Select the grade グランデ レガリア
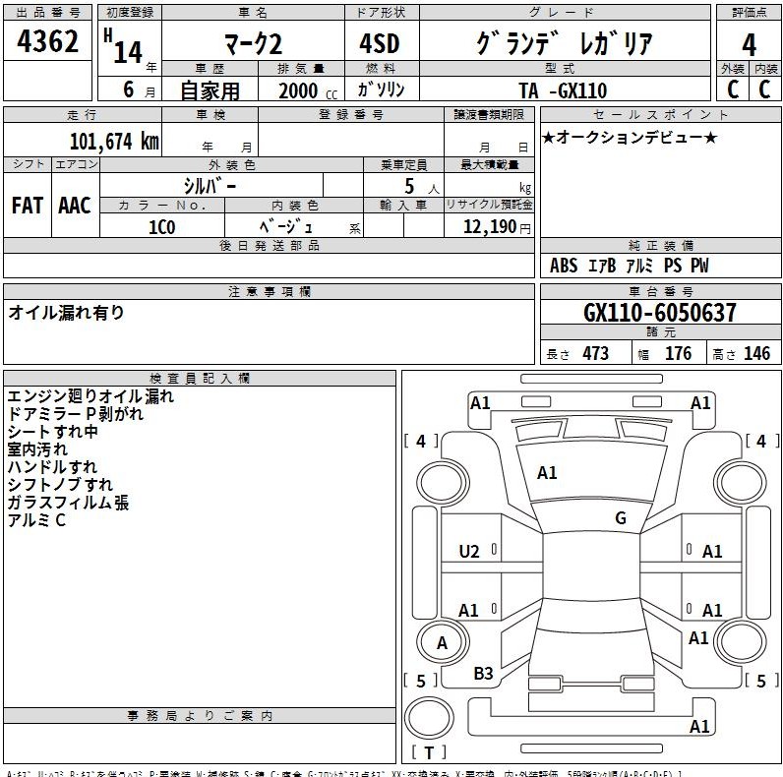 pos(565,43)
